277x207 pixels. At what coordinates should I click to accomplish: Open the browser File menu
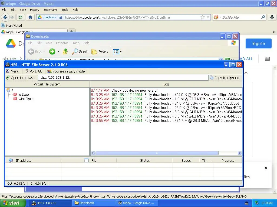pyautogui.click(x=4, y=10)
